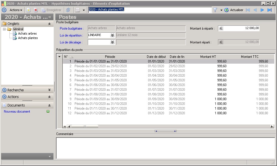277x166 pixels.
Task: Click the print icon in toolbar
Action: point(78,10)
